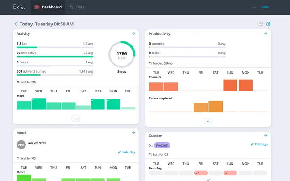Expand the Activity panel chart chevron

76,119
